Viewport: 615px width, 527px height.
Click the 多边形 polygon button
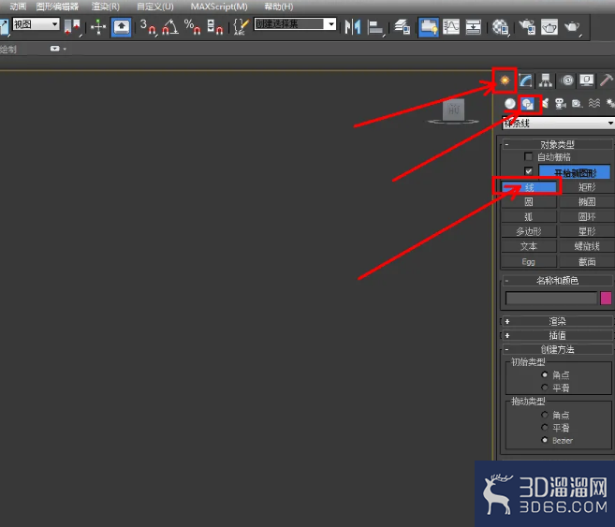click(x=529, y=231)
